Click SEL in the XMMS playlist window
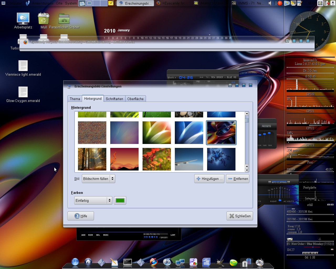336x269 pixels. (98, 235)
